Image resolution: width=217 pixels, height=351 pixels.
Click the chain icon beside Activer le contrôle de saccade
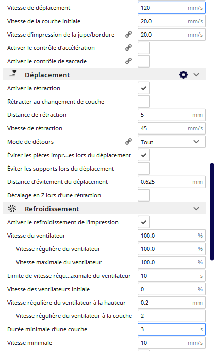pos(128,61)
